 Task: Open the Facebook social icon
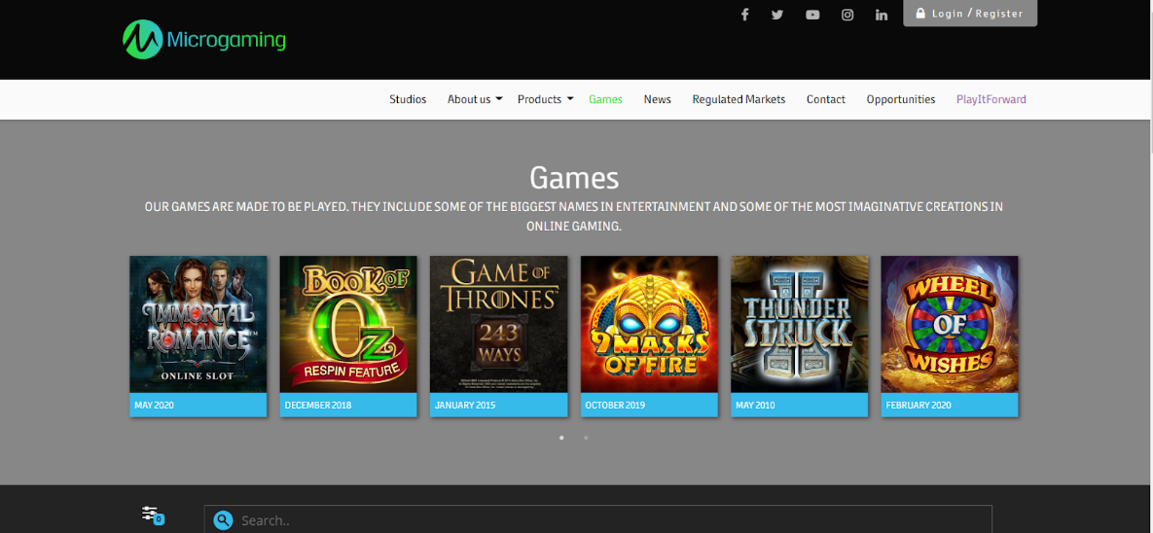[744, 15]
